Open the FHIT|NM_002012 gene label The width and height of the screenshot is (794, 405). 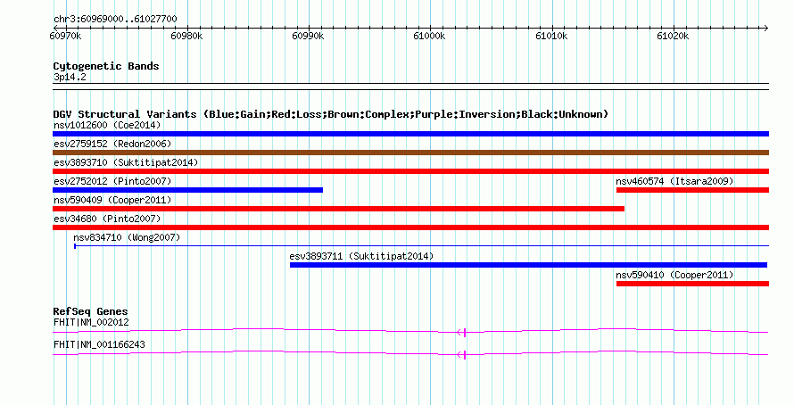coord(91,322)
